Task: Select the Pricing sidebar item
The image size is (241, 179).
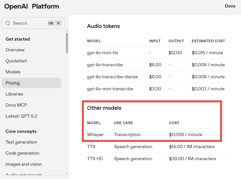Action: tap(32, 83)
